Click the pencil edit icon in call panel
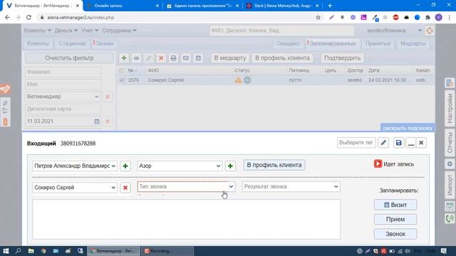This screenshot has width=456, height=256. coord(383,142)
